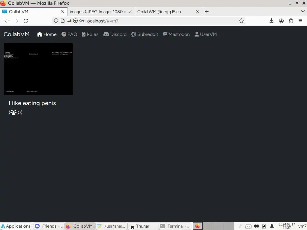This screenshot has width=307, height=230.
Task: Click the user count icon under the VM
Action: tap(13, 112)
